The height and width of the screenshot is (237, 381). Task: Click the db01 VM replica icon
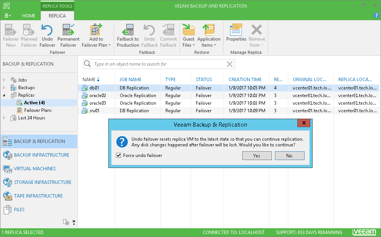pyautogui.click(x=85, y=88)
